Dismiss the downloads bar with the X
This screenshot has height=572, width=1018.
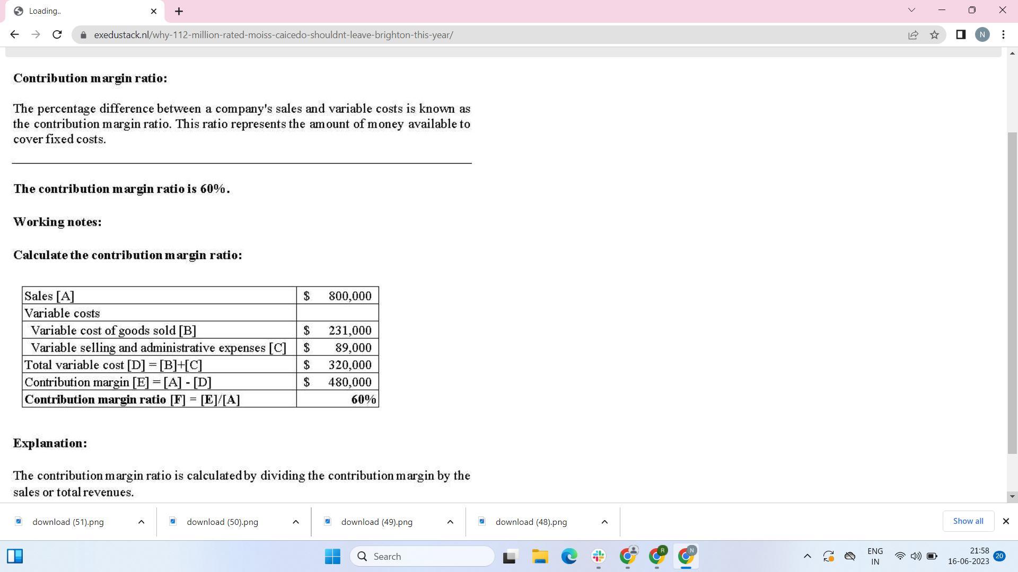tap(1005, 521)
